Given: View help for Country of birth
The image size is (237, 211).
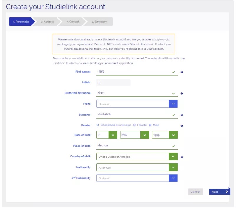Looking at the screenshot, I should click(x=182, y=157).
